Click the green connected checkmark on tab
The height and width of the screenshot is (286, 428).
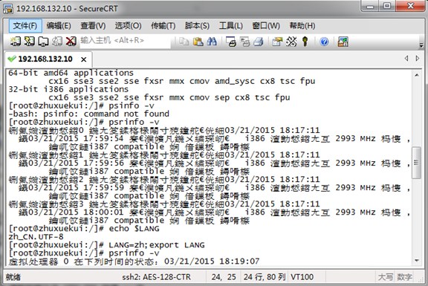click(12, 59)
